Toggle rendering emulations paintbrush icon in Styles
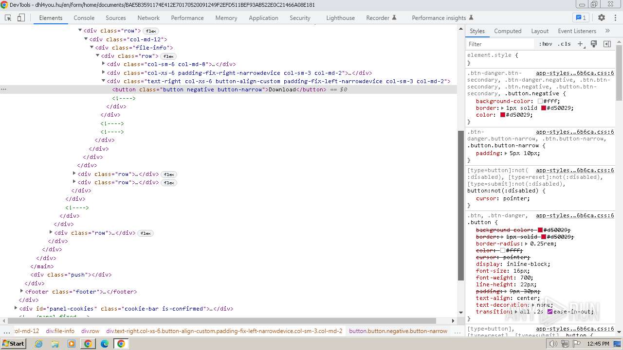 click(594, 44)
